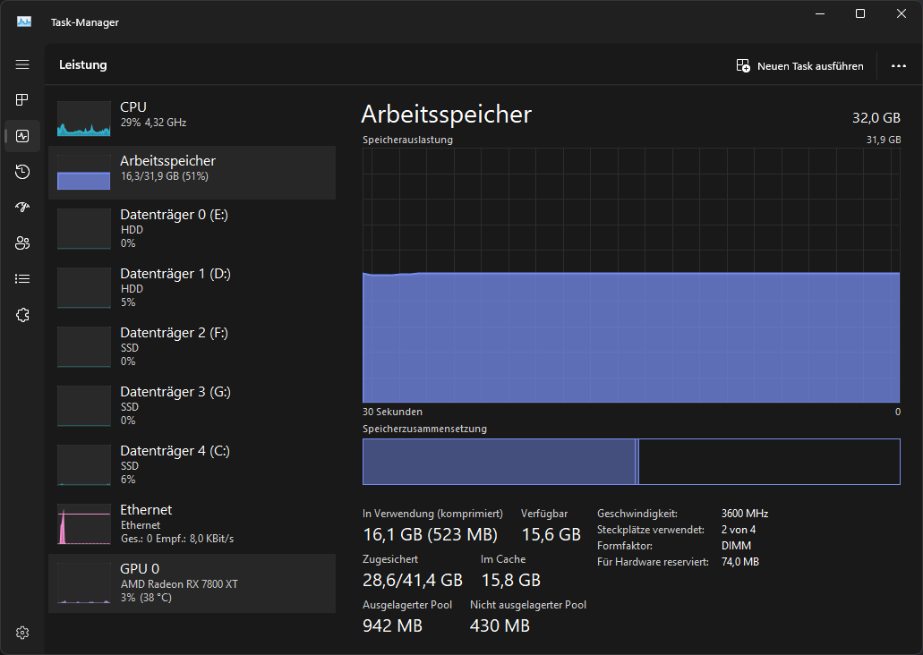Maximize the Task-Manager window

[860, 13]
